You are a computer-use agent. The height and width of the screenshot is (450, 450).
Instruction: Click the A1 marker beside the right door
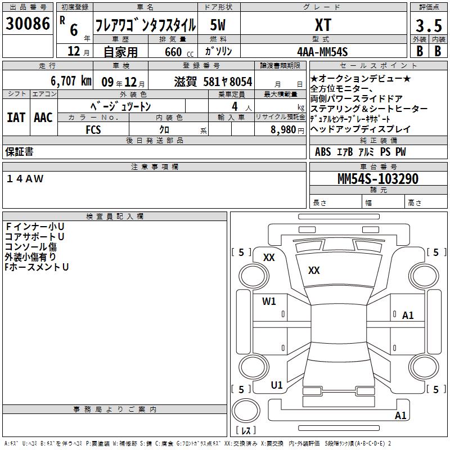tap(408, 316)
